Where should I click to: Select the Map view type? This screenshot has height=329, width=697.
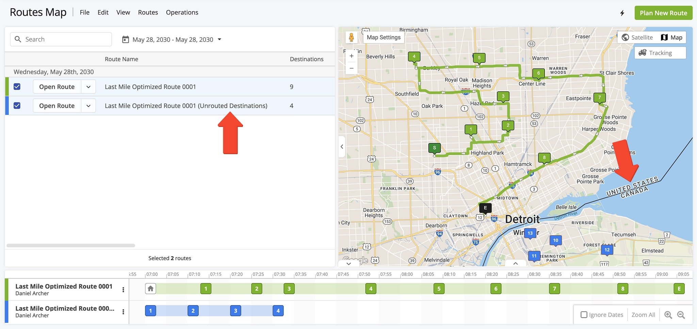pyautogui.click(x=671, y=37)
